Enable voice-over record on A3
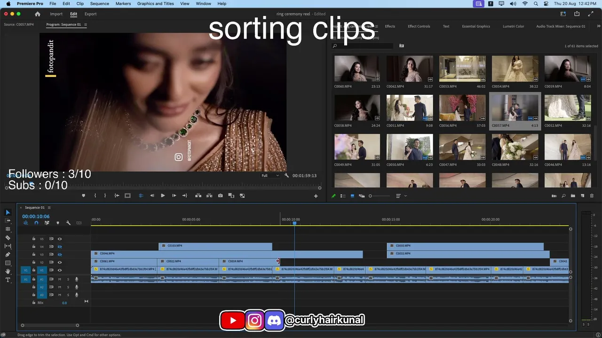Image resolution: width=602 pixels, height=338 pixels. pos(76,295)
